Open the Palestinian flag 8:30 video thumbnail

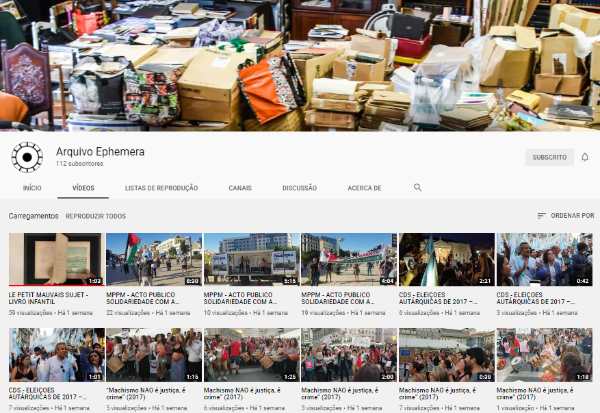(154, 260)
